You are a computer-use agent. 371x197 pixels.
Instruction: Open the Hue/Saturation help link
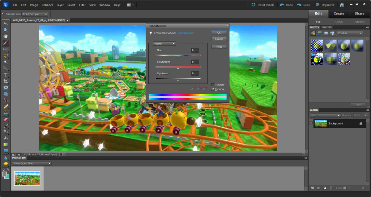pyautogui.click(x=185, y=33)
